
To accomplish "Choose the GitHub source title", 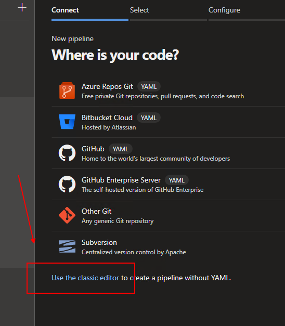I will tap(93, 149).
